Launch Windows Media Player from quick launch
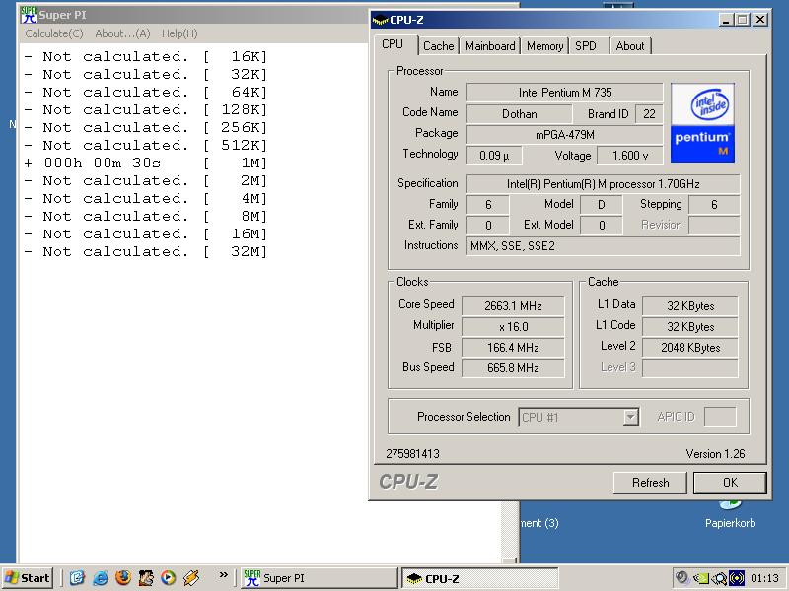Viewport: 789px width, 591px height. click(168, 578)
